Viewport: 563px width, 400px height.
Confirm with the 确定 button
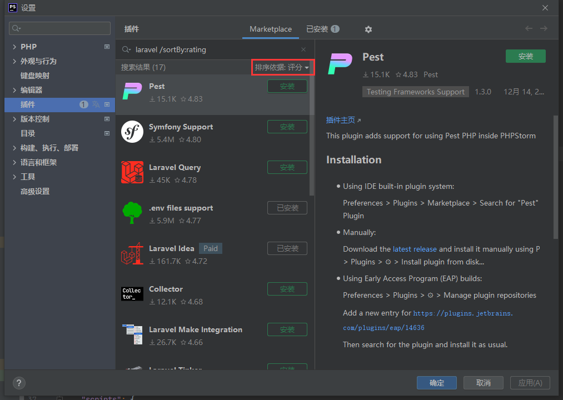[x=437, y=383]
